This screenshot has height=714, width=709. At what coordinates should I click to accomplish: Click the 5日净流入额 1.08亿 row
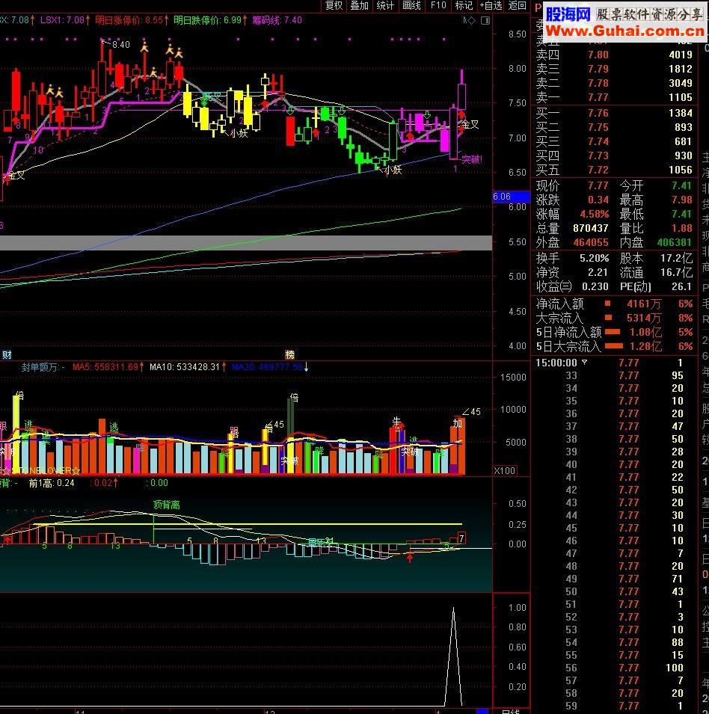[x=614, y=332]
